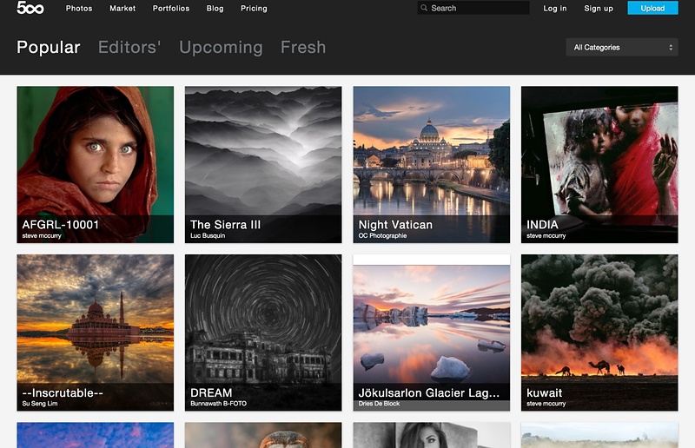
Task: Click the Log in link
Action: (x=555, y=9)
